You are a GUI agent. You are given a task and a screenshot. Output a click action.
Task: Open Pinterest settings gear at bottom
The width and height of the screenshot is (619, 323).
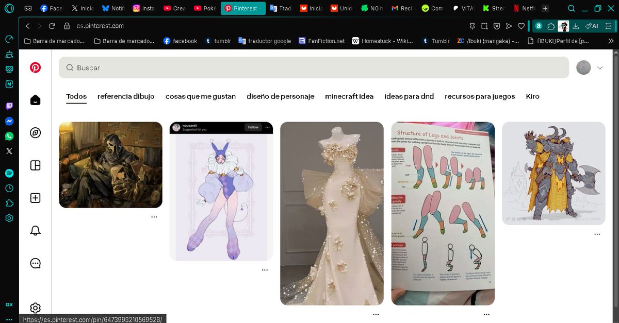(x=35, y=308)
